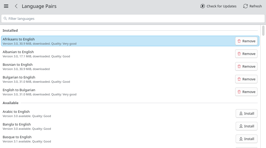
Task: Select Albanian to English row
Action: point(130,54)
